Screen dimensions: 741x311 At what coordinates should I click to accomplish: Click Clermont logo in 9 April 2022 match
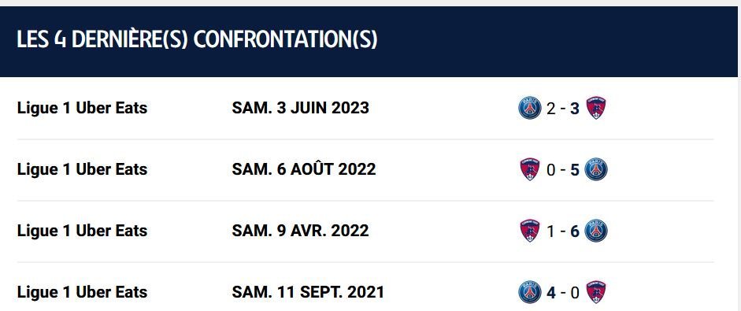tap(530, 231)
